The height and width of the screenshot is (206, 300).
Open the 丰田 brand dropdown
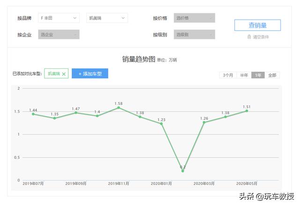[59, 18]
